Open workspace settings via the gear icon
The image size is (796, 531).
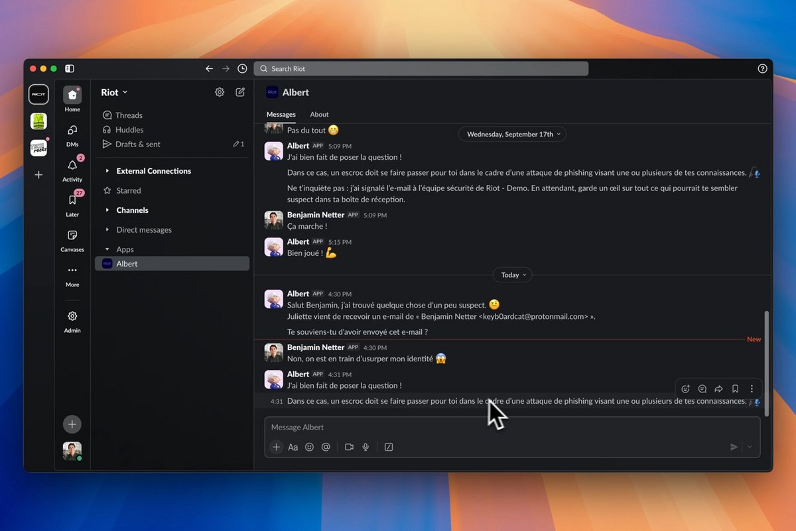[x=220, y=91]
